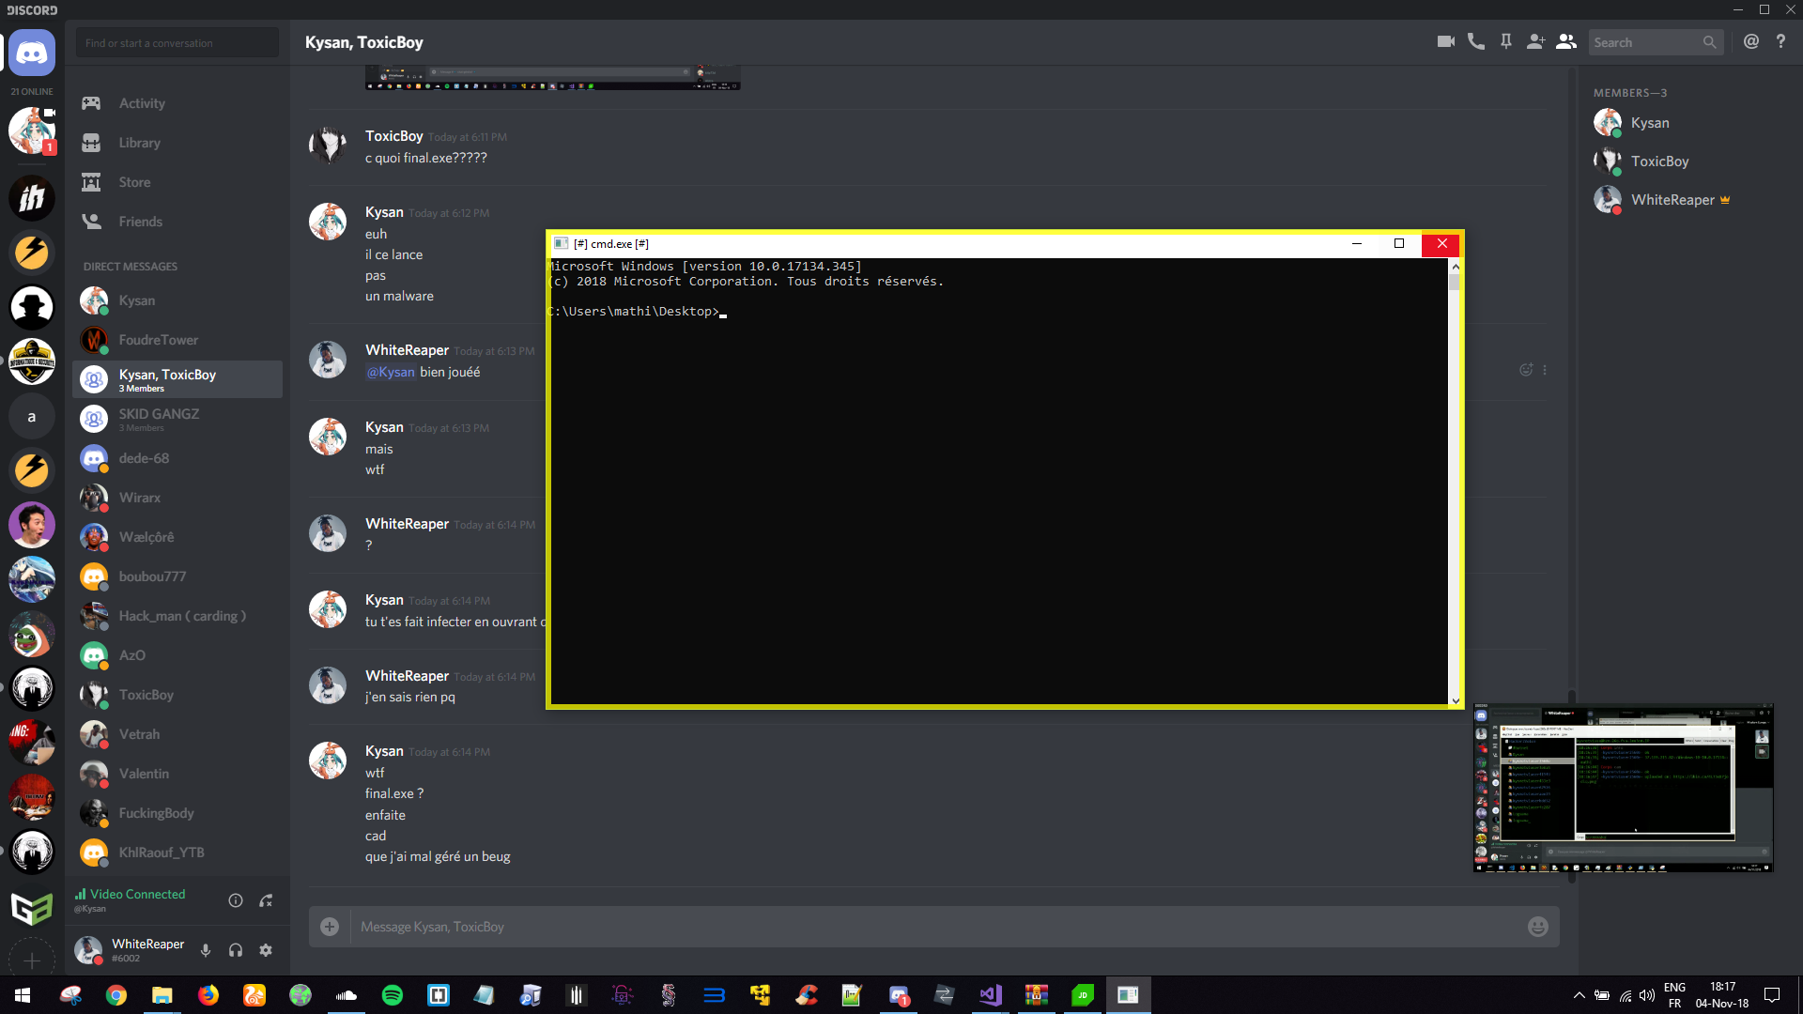Open the emoji picker
This screenshot has height=1014, width=1803.
[x=1538, y=927]
